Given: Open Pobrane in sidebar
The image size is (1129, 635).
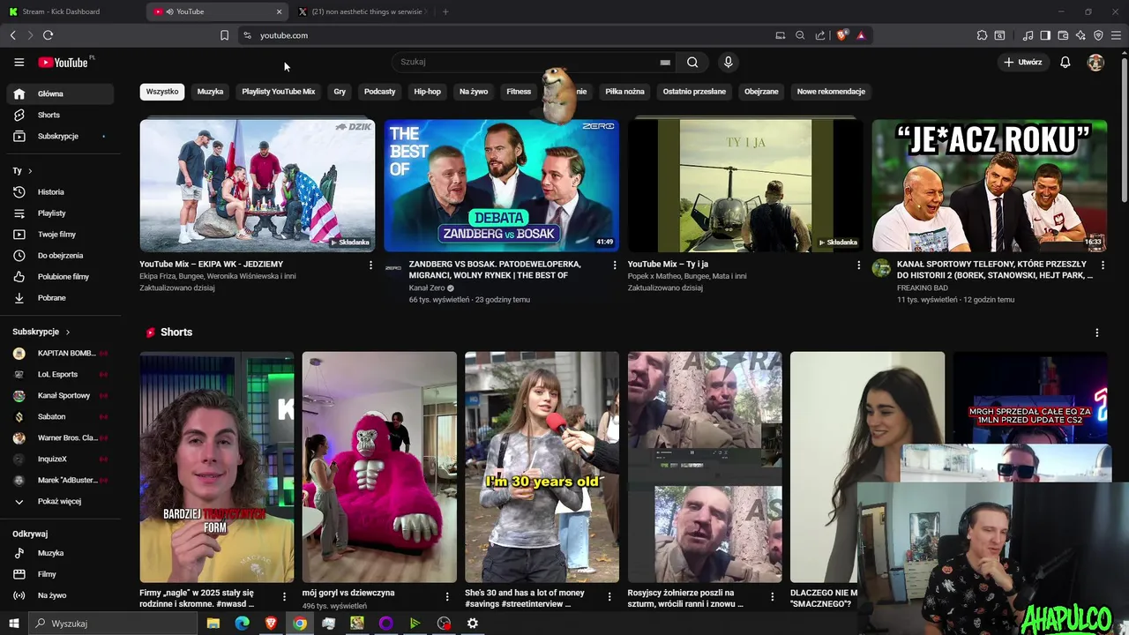Looking at the screenshot, I should [60, 297].
